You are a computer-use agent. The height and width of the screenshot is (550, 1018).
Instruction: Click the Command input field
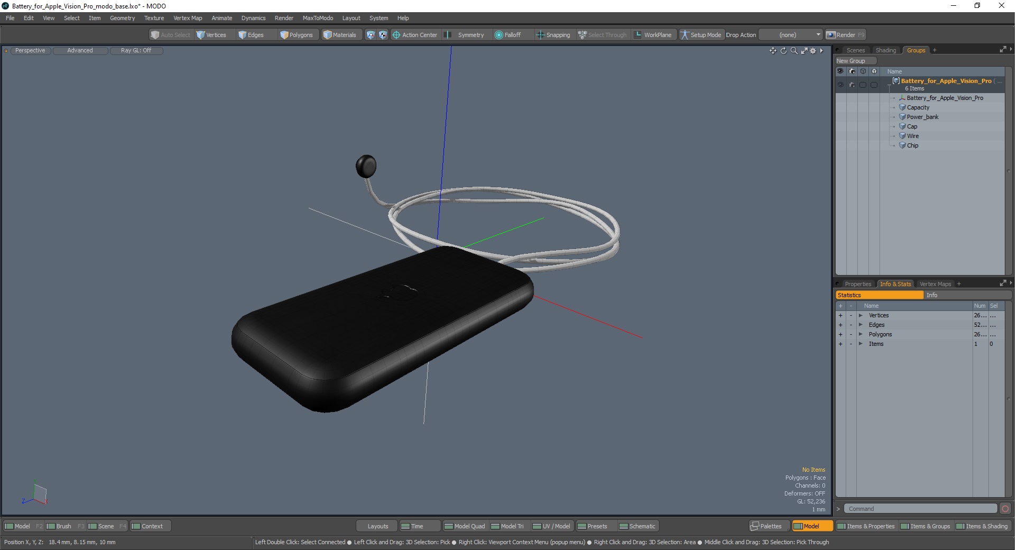tap(920, 509)
